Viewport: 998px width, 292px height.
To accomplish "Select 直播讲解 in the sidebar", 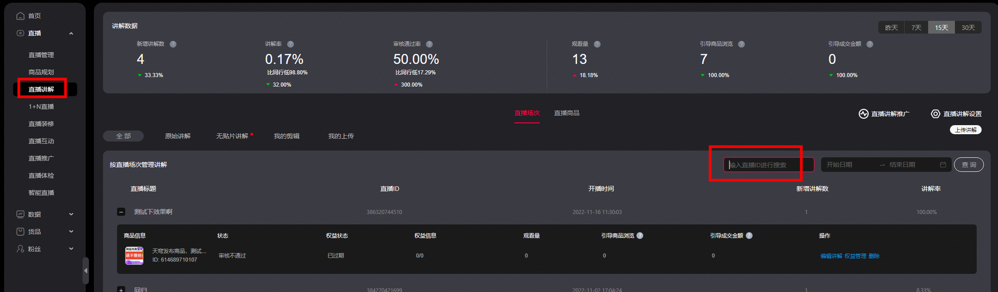I will click(x=41, y=89).
